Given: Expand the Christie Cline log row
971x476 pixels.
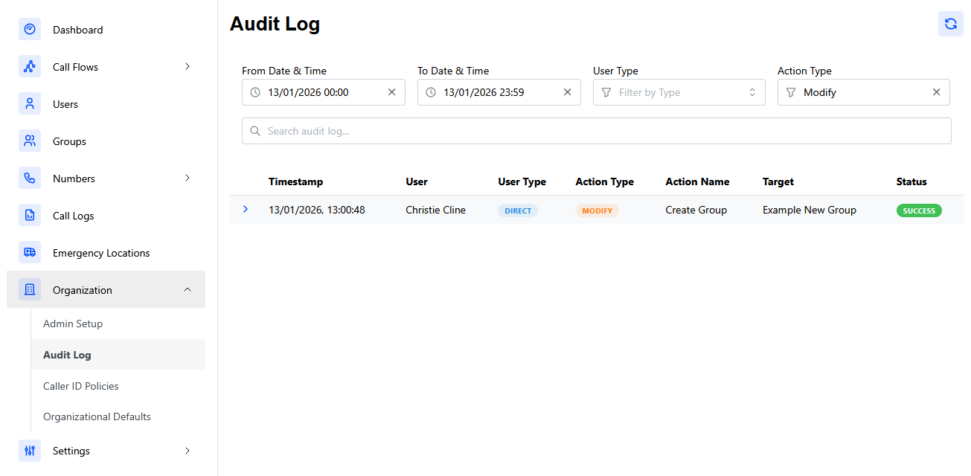Looking at the screenshot, I should pyautogui.click(x=246, y=210).
